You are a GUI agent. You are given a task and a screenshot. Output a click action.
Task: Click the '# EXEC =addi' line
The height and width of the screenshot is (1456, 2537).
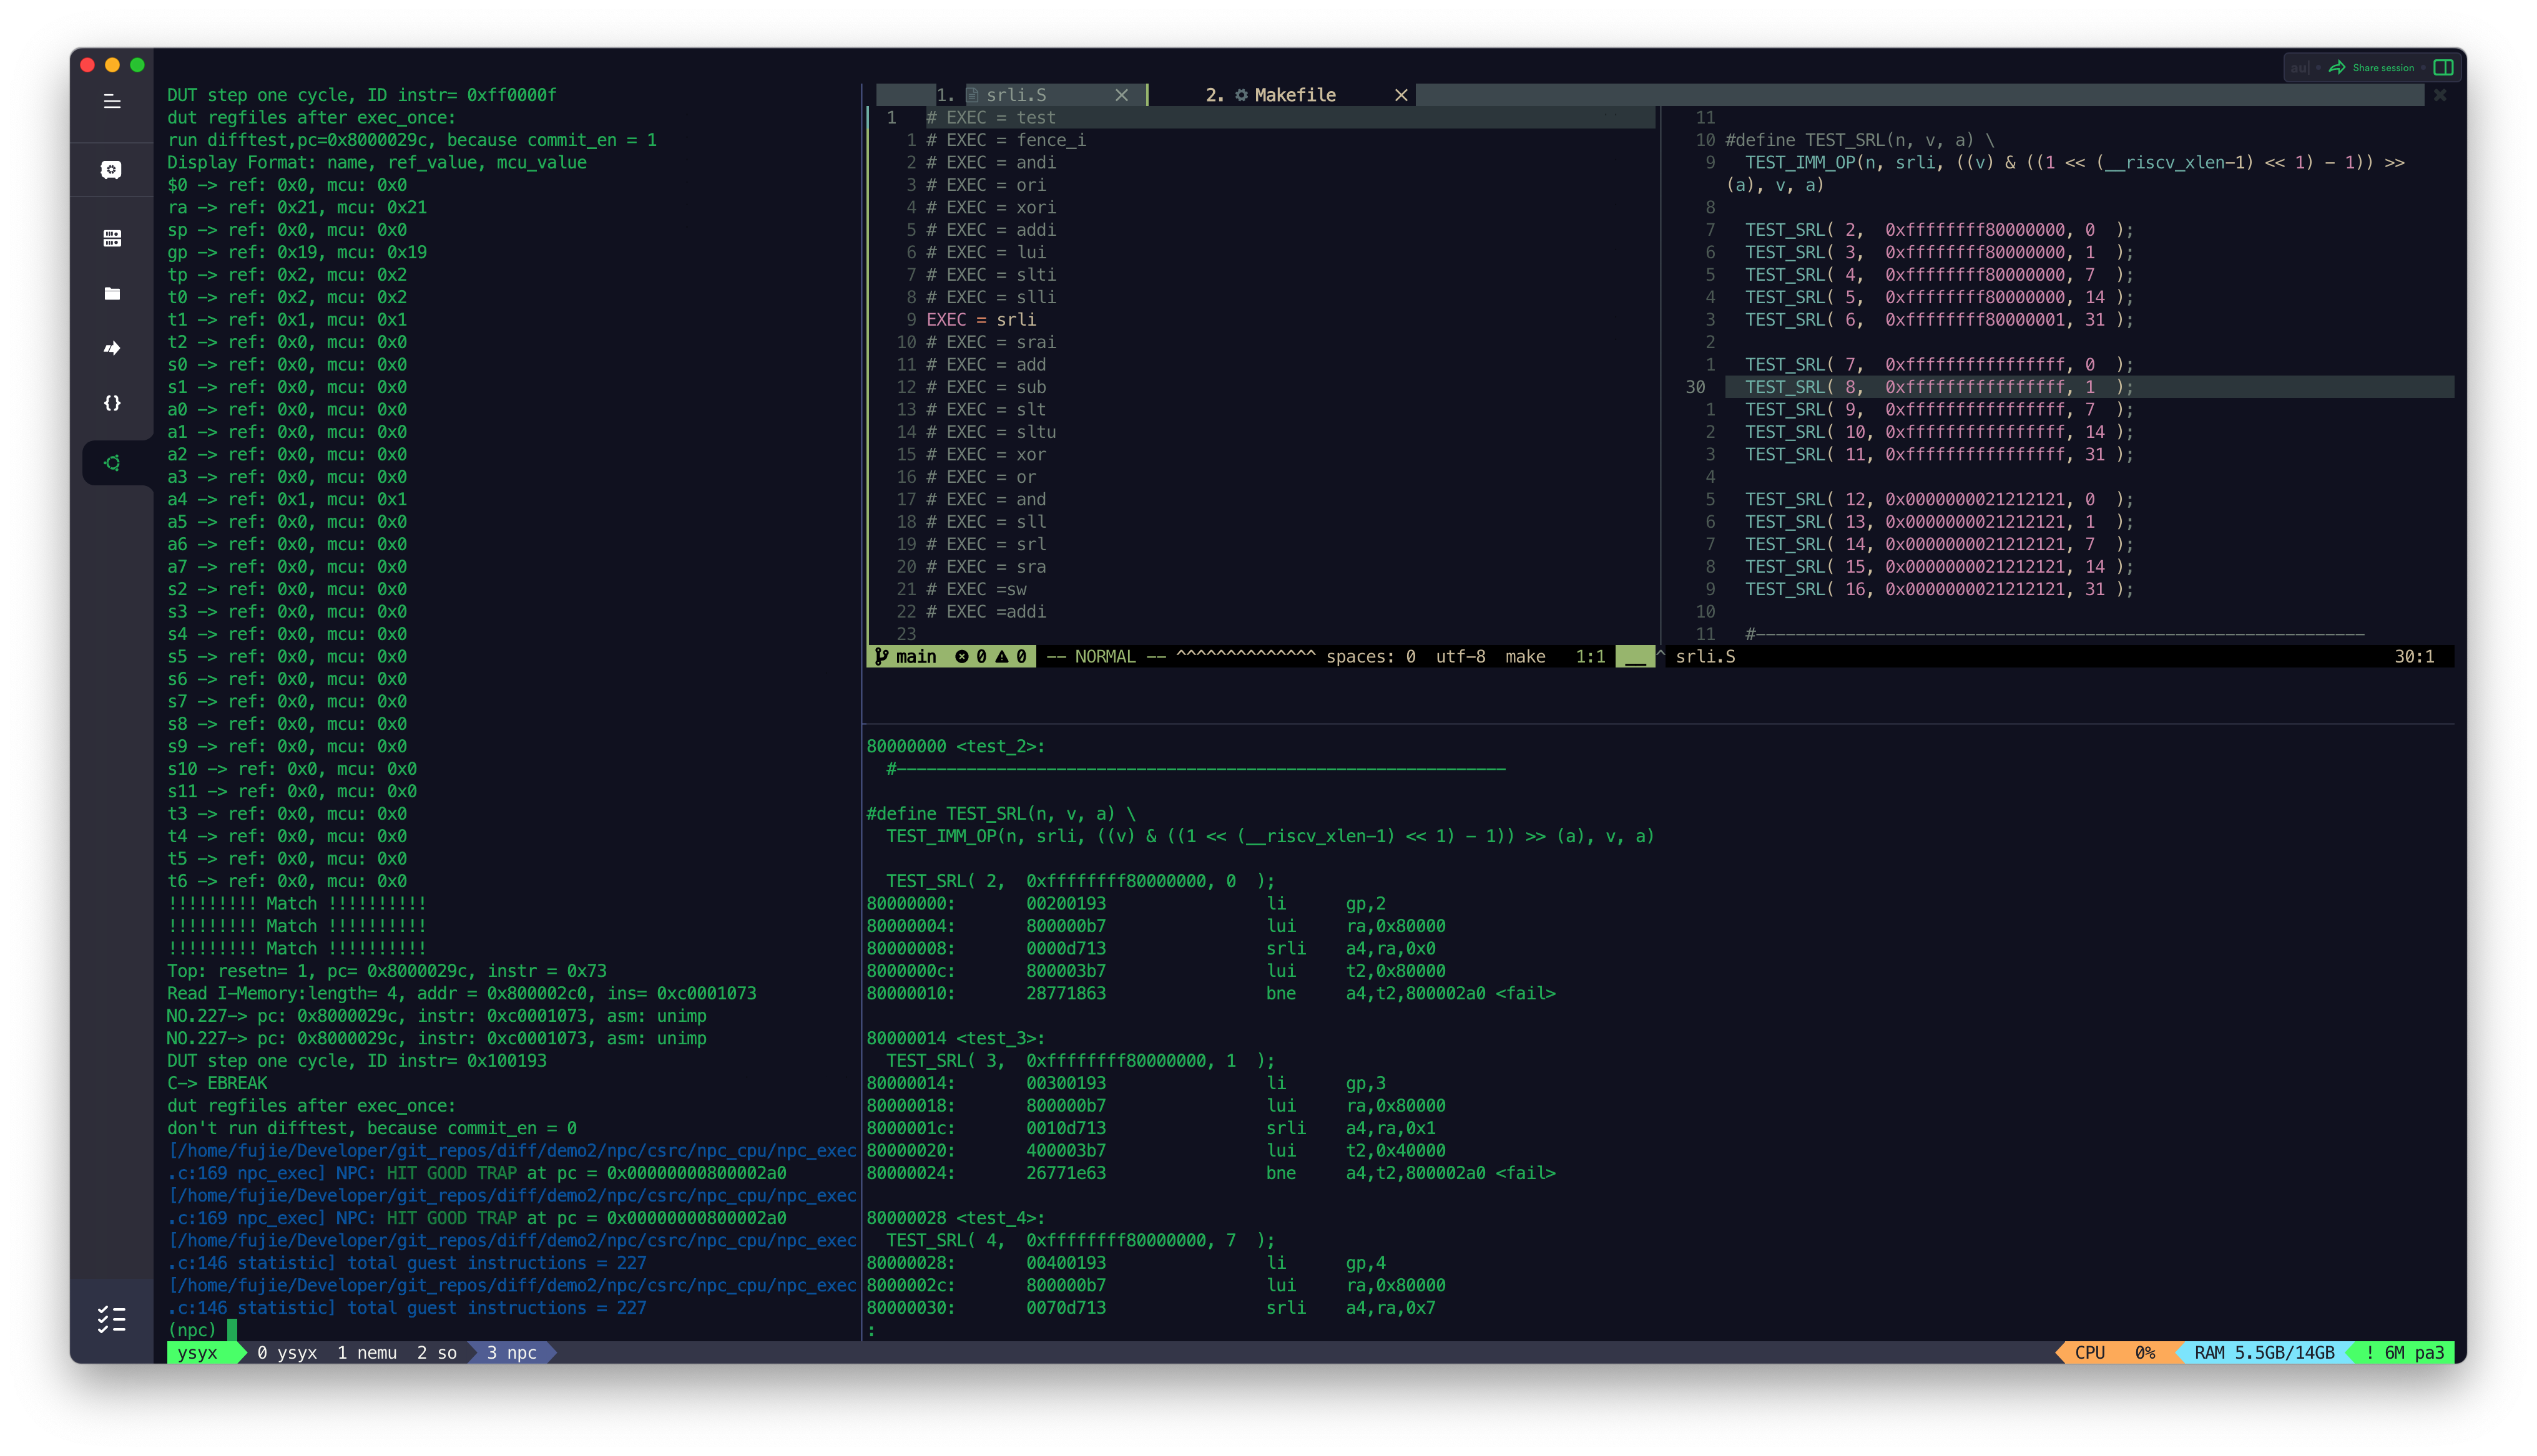pyautogui.click(x=985, y=611)
